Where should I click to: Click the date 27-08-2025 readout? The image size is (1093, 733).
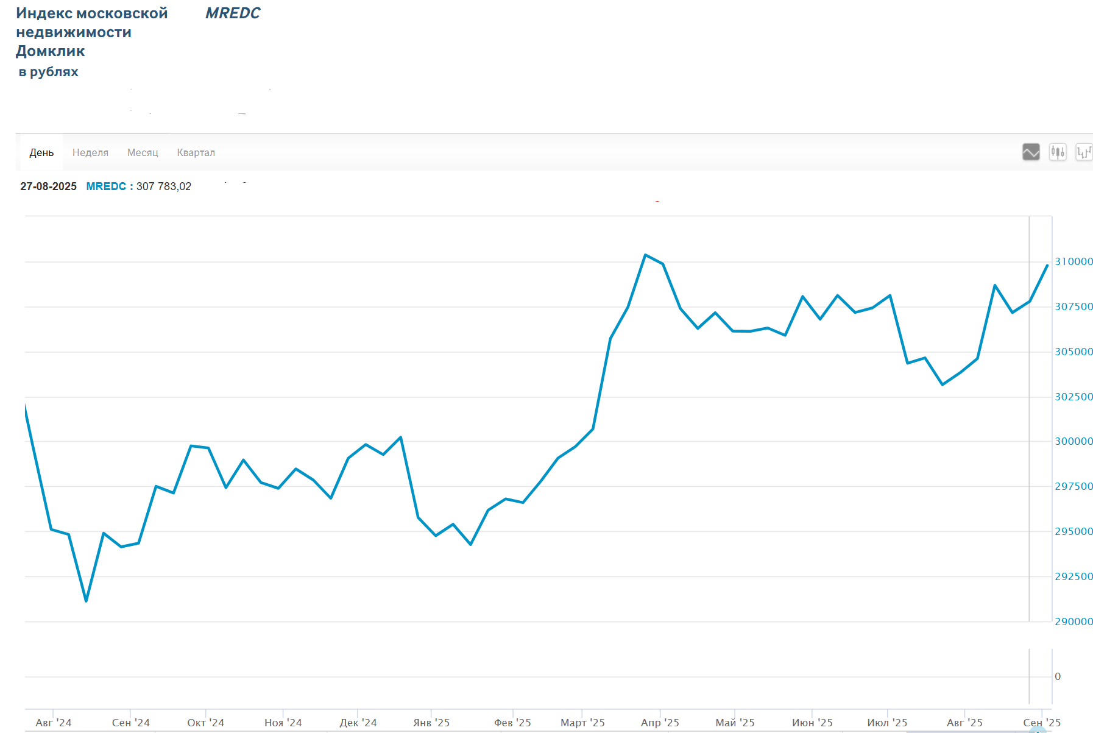pos(48,186)
